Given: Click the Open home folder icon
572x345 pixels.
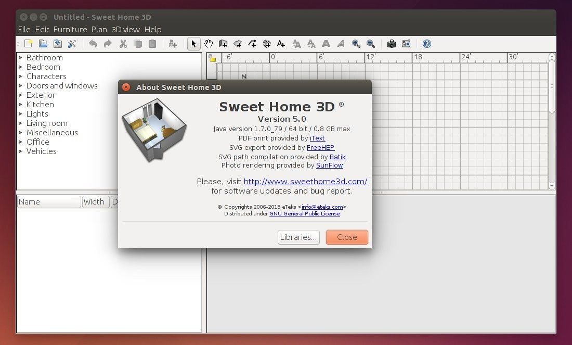Looking at the screenshot, I should 43,44.
